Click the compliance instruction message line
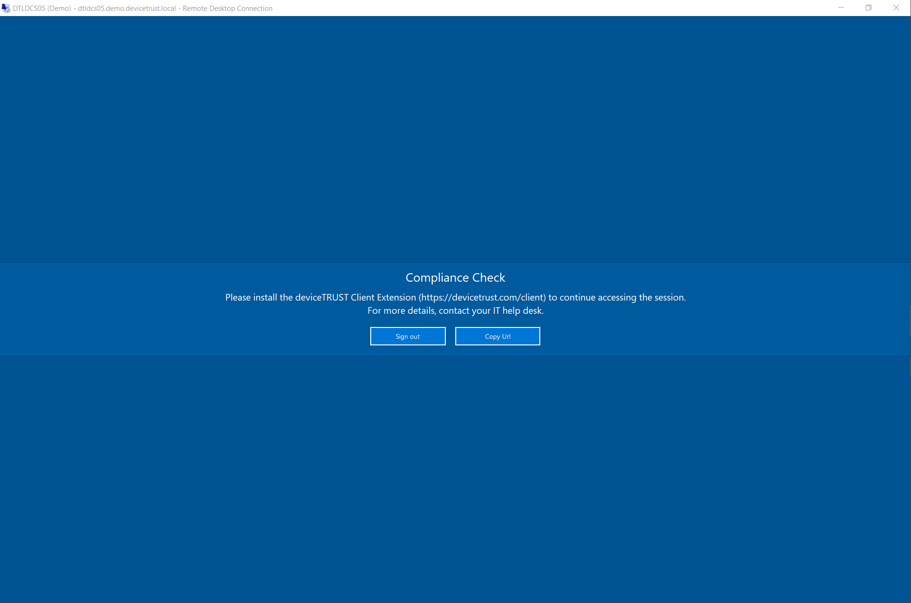The image size is (911, 603). (x=455, y=297)
